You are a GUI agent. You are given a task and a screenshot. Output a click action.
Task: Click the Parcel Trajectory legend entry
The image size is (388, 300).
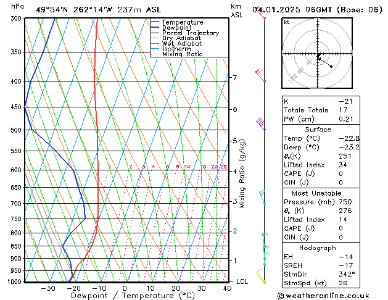point(185,33)
